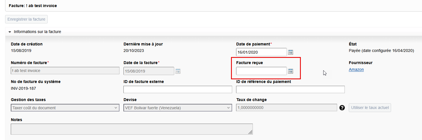Click ID de référence du paiement field
This screenshot has height=140, width=422.
click(290, 89)
